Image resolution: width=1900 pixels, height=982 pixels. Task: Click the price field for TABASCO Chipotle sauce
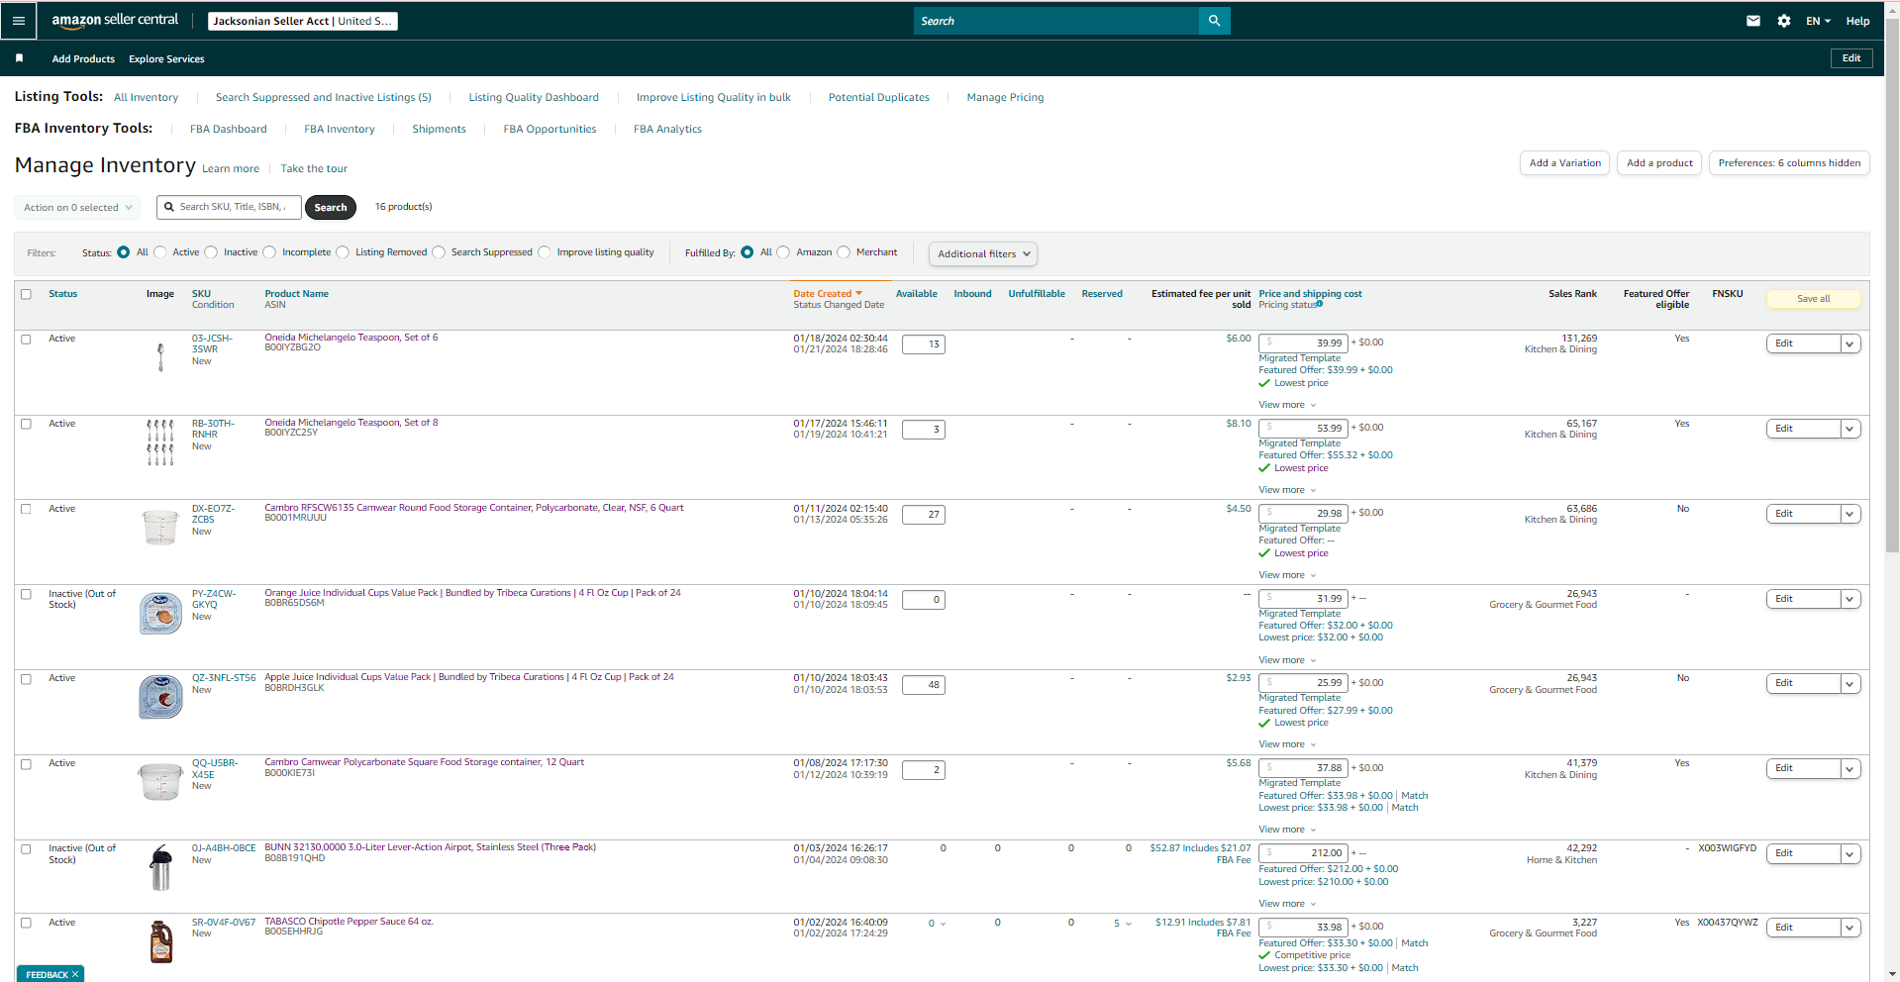1303,928
